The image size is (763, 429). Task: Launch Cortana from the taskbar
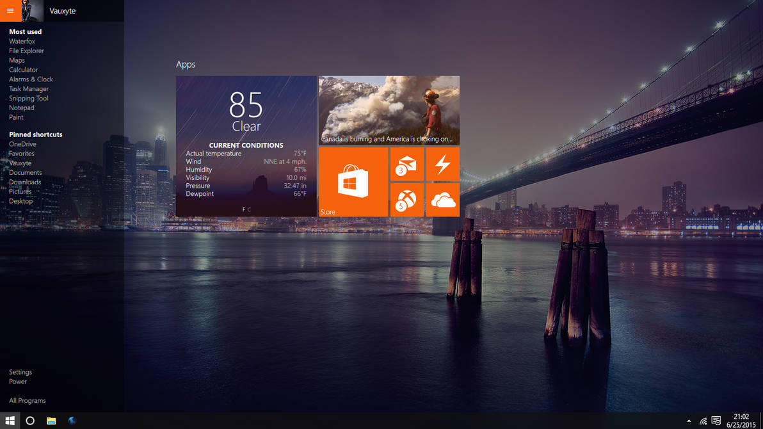29,421
